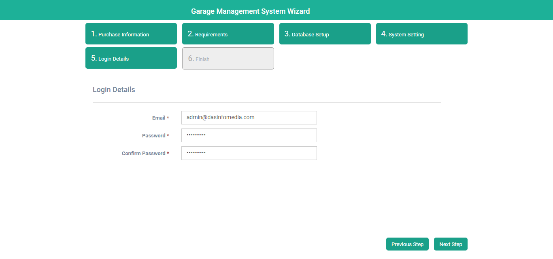The height and width of the screenshot is (259, 553).
Task: Click the Garage Management System Wizard title
Action: (x=250, y=11)
